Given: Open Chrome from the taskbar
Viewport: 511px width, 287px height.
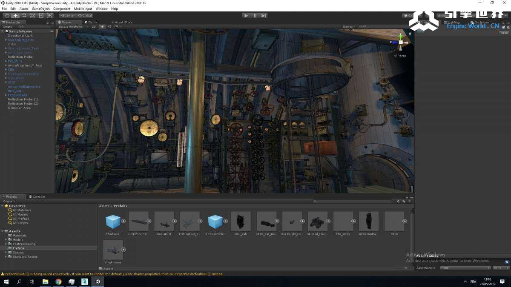Looking at the screenshot, I should pyautogui.click(x=58, y=281).
